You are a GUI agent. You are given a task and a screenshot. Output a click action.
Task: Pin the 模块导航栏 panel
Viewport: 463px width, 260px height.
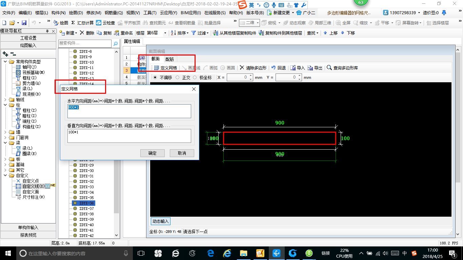47,31
